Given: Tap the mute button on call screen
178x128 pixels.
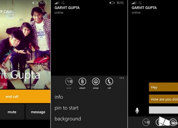Looking at the screenshot, I should [12, 112].
